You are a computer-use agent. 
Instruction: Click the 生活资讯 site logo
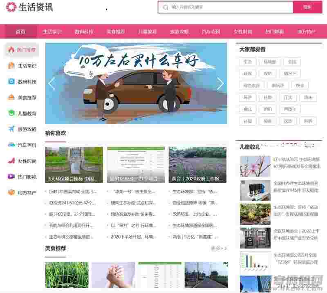[x=29, y=7]
